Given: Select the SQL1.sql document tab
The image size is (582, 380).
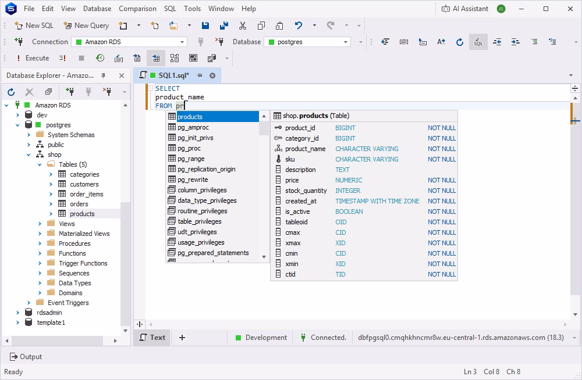Looking at the screenshot, I should [173, 76].
